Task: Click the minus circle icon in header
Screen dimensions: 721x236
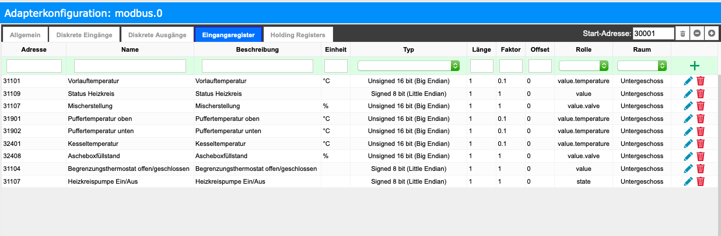Action: (x=697, y=34)
